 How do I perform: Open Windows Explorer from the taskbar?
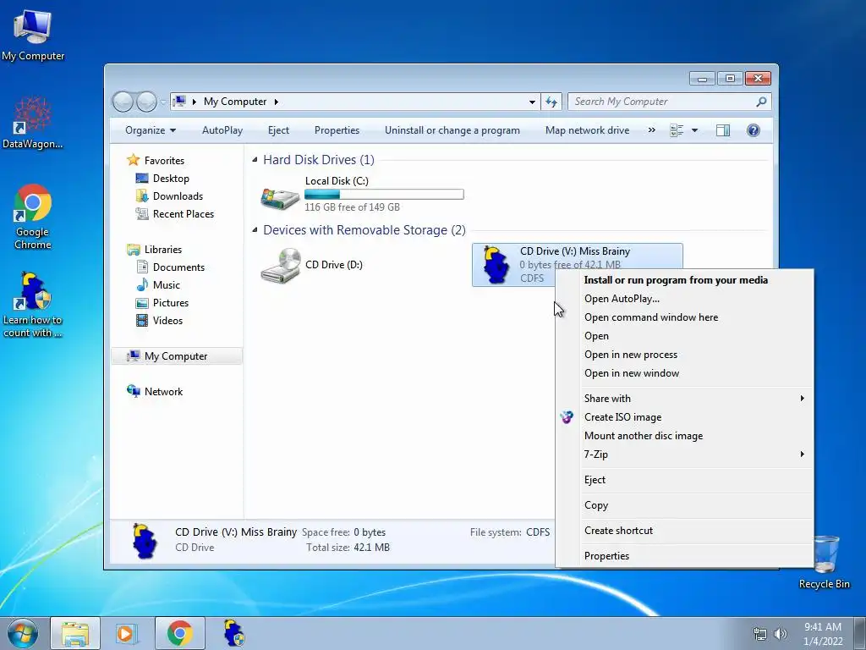[75, 634]
